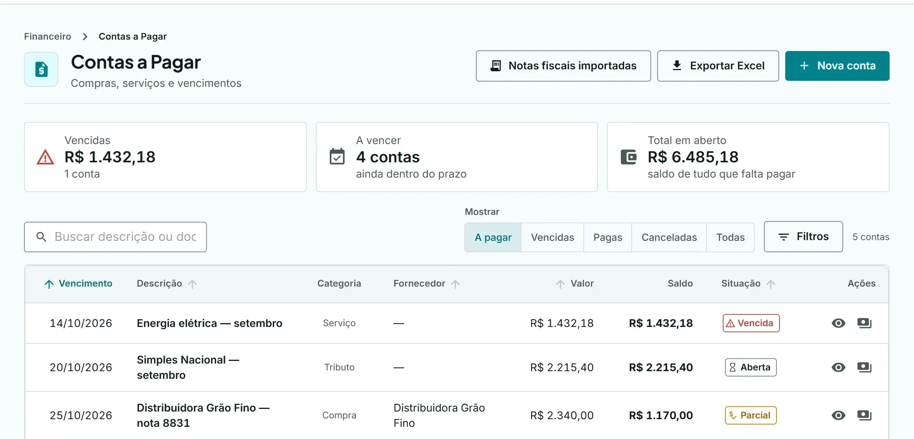Open the Filtros panel
This screenshot has width=914, height=439.
click(803, 237)
